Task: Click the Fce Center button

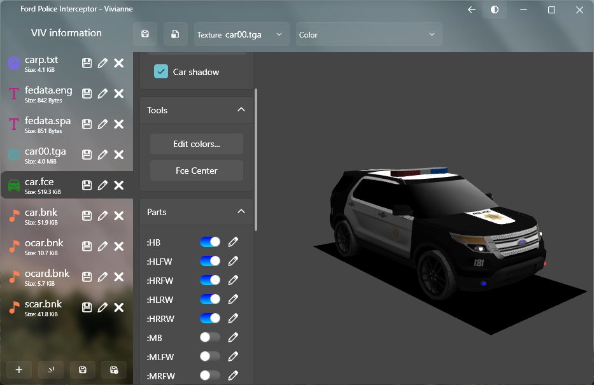Action: click(197, 171)
